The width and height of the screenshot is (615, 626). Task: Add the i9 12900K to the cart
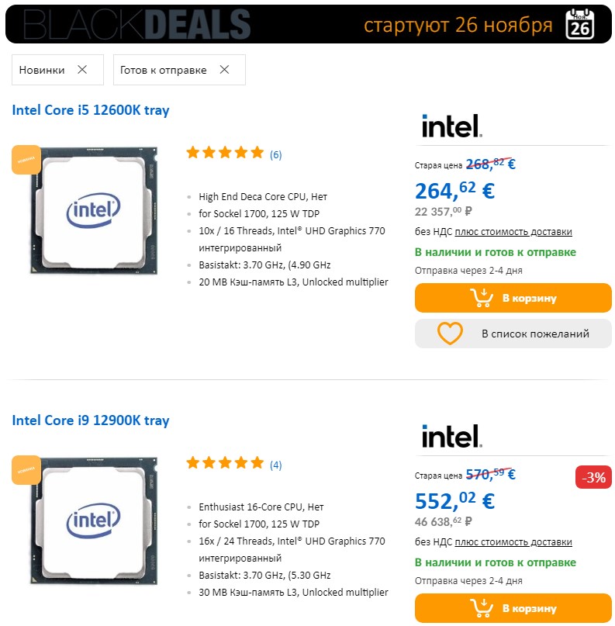pyautogui.click(x=513, y=608)
